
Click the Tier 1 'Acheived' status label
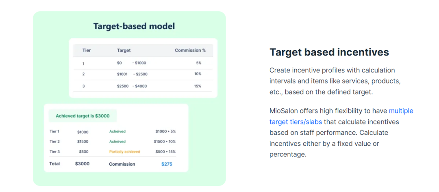[117, 132]
